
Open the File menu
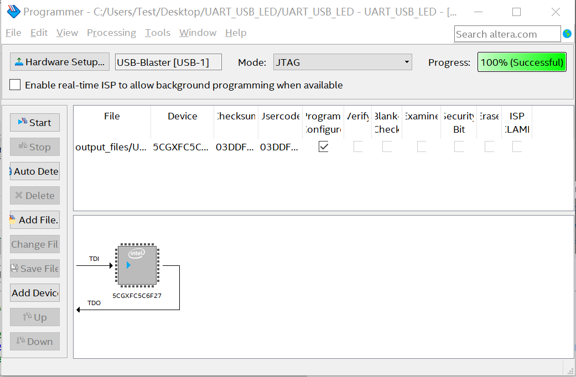coord(13,33)
